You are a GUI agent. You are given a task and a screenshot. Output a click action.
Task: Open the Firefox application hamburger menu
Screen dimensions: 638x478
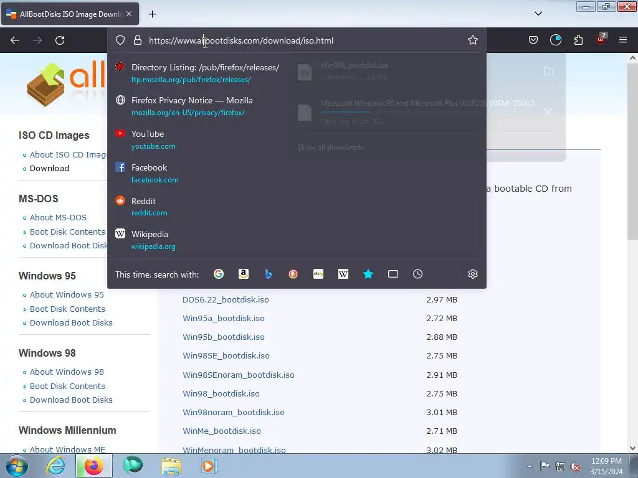pos(623,40)
